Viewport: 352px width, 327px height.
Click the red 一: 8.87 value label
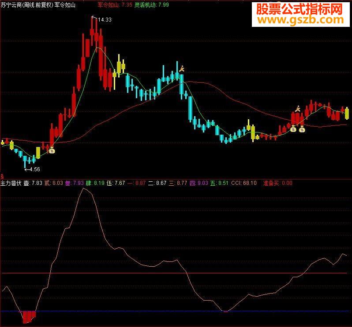[136, 183]
